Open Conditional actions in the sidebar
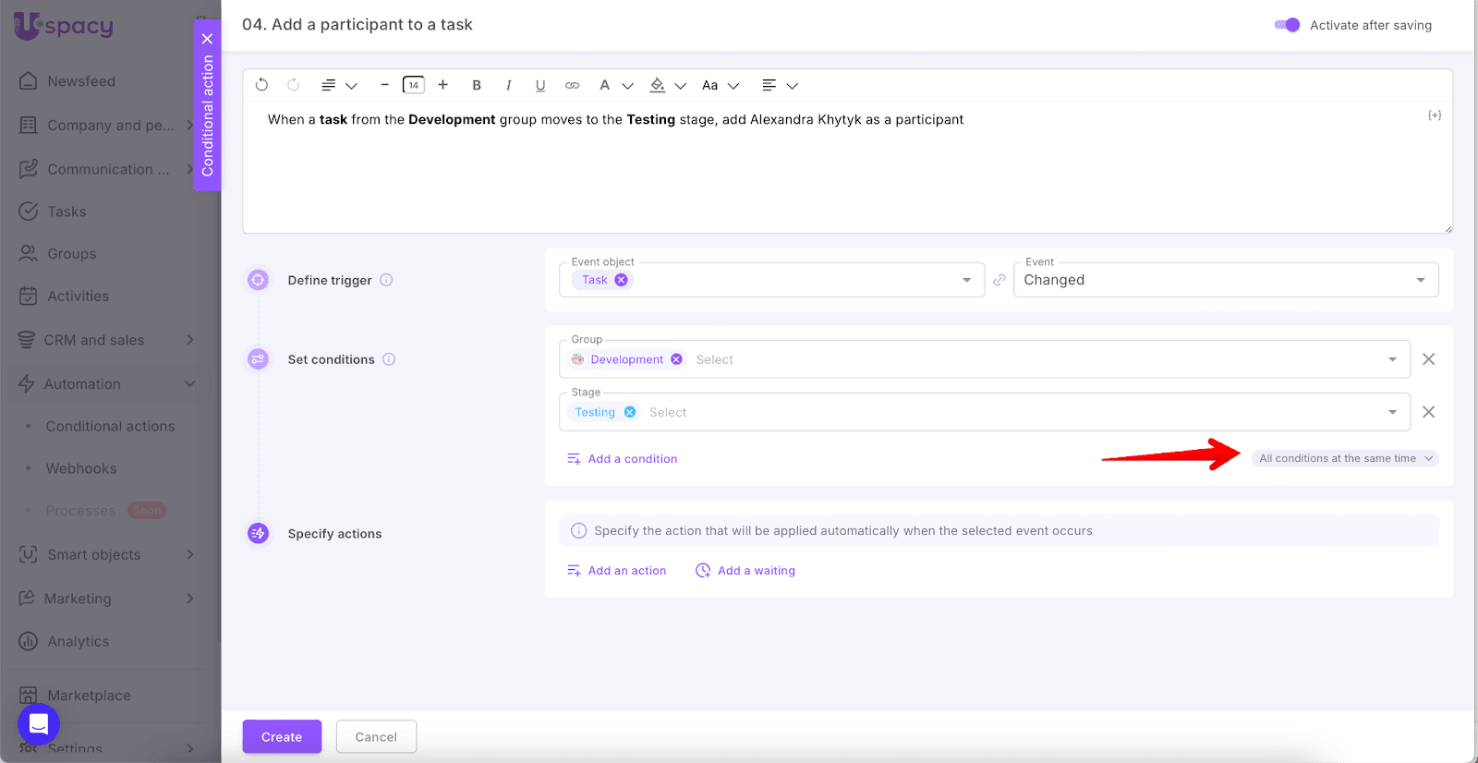1478x763 pixels. click(110, 426)
